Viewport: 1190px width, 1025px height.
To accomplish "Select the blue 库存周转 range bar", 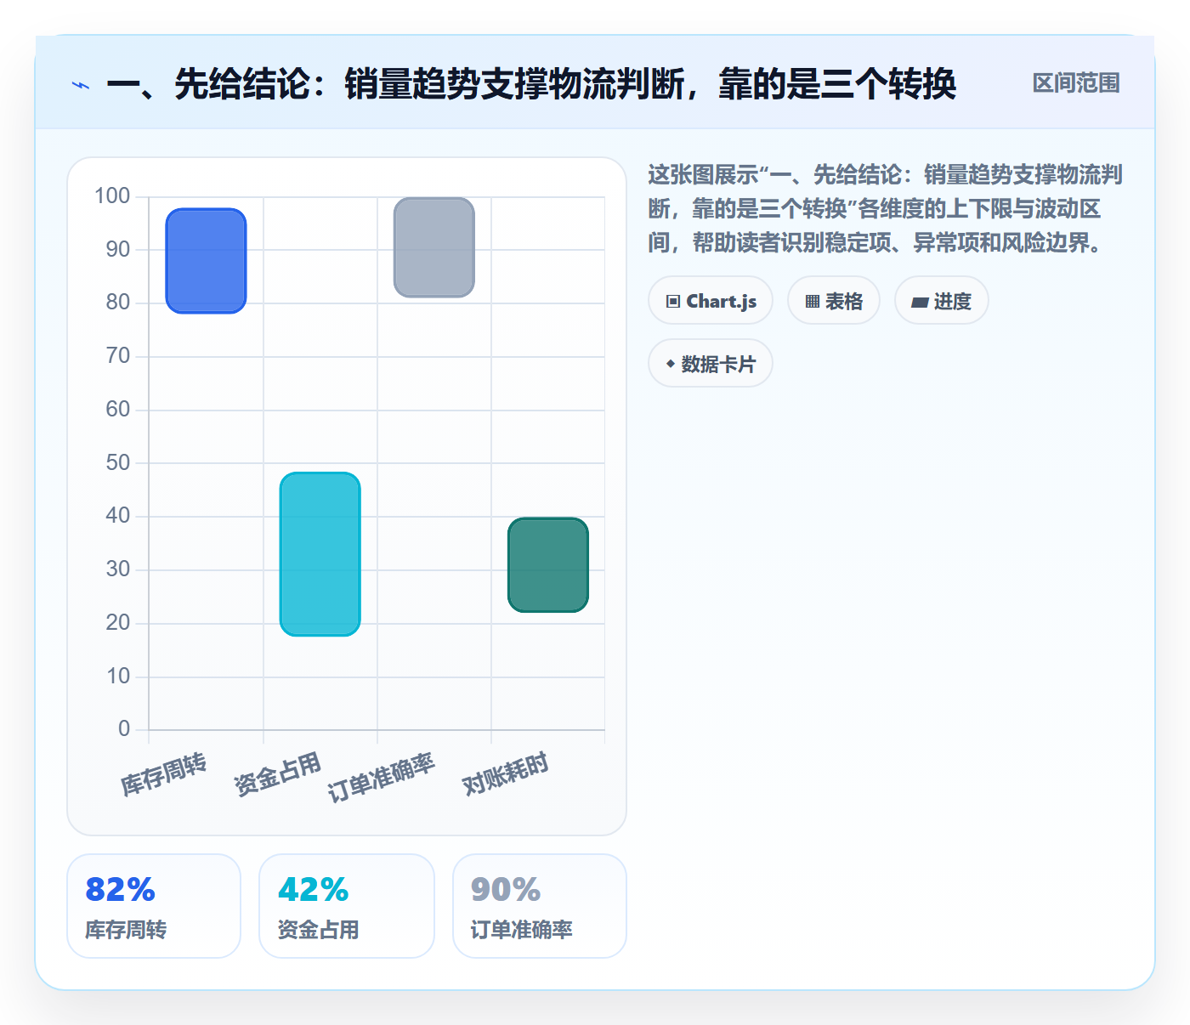I will 207,261.
